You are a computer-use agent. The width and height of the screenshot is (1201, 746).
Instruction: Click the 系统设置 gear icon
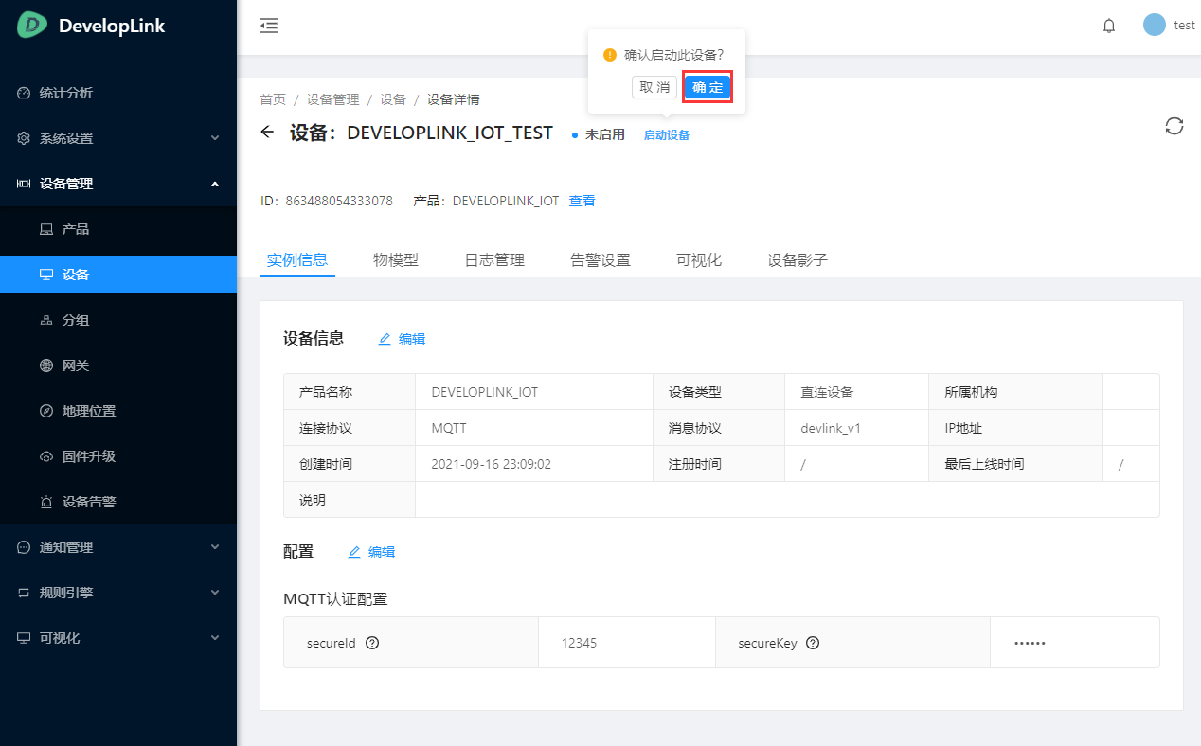[x=24, y=138]
